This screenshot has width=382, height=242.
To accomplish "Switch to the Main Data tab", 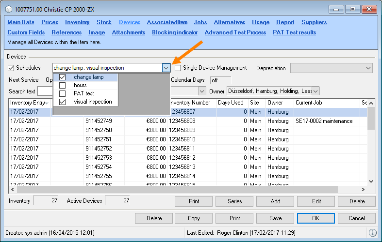I will coord(21,22).
